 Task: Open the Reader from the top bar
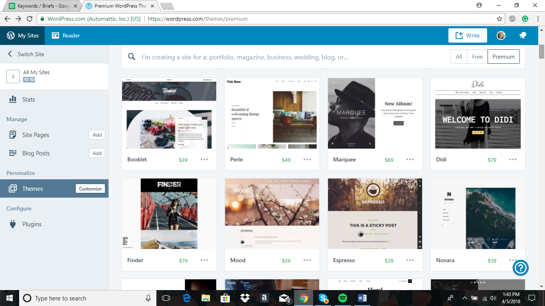coord(66,35)
